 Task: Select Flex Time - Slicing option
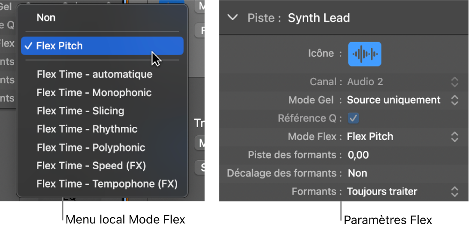80,111
